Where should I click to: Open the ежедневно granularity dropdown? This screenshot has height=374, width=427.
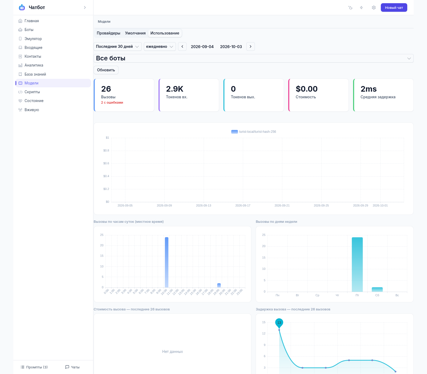point(160,46)
